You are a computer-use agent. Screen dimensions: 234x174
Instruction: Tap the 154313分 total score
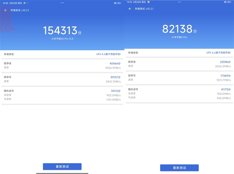pyautogui.click(x=62, y=31)
